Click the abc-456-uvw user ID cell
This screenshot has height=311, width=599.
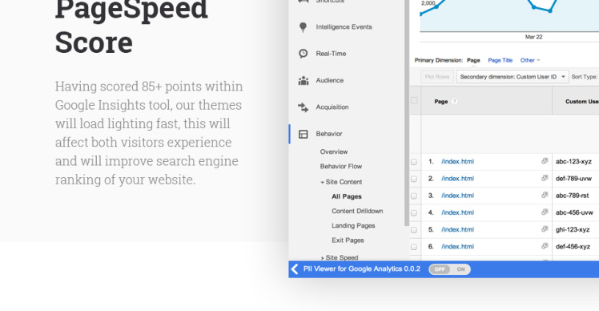coord(574,212)
